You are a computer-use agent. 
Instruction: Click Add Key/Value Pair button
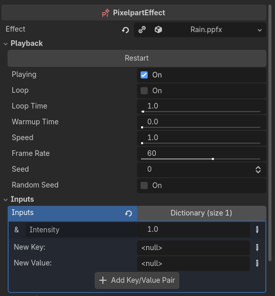(x=137, y=280)
